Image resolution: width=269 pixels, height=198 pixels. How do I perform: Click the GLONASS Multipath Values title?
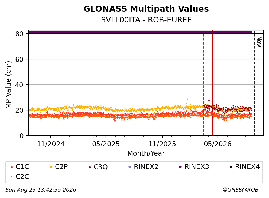pyautogui.click(x=146, y=9)
